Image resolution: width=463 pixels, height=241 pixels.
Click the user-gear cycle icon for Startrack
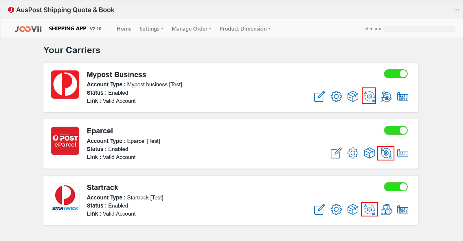click(370, 210)
